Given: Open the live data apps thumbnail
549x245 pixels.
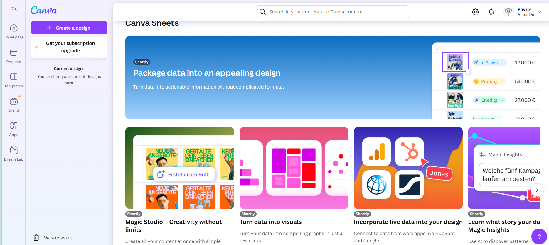Looking at the screenshot, I should pyautogui.click(x=408, y=168).
